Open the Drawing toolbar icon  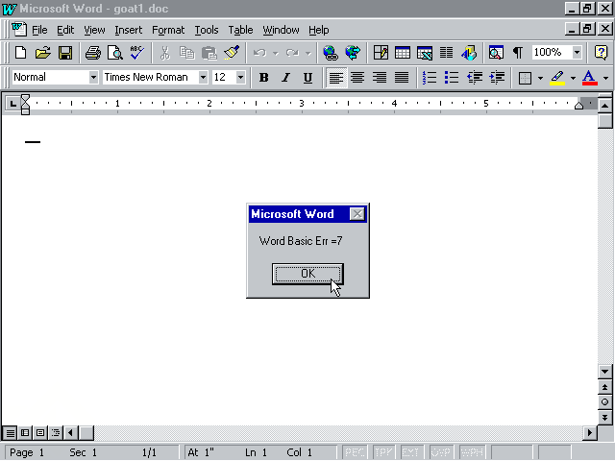click(469, 53)
